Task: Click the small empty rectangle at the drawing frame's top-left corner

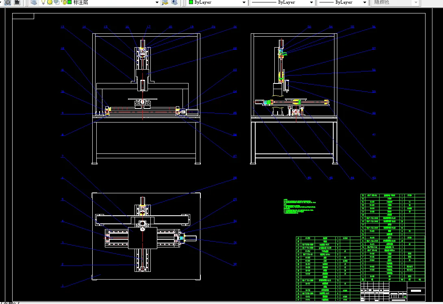Action: click(x=23, y=16)
